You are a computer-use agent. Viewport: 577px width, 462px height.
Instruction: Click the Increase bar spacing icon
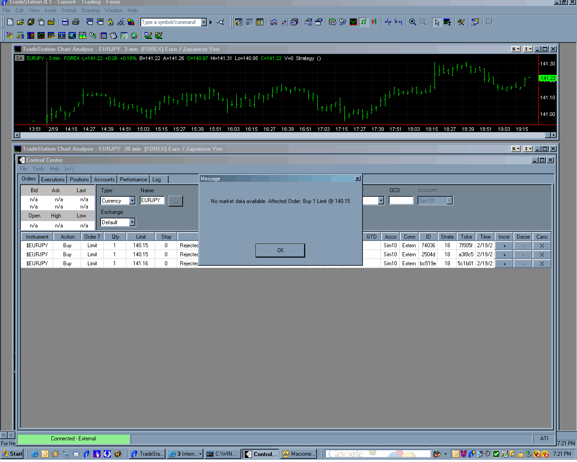coord(398,22)
